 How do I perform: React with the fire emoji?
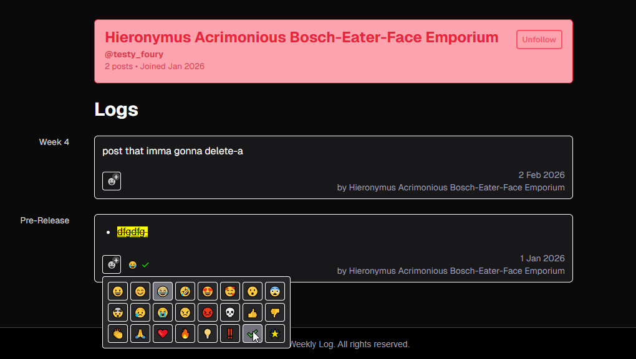point(185,333)
